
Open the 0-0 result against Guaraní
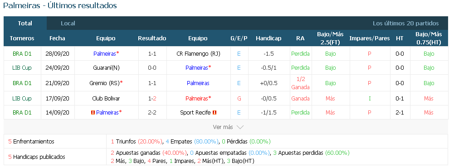[152, 68]
